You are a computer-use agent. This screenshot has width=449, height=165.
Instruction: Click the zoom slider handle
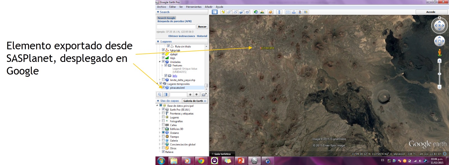pos(439,74)
